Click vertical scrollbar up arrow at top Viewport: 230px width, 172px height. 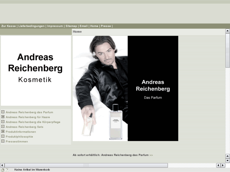tap(227, 31)
